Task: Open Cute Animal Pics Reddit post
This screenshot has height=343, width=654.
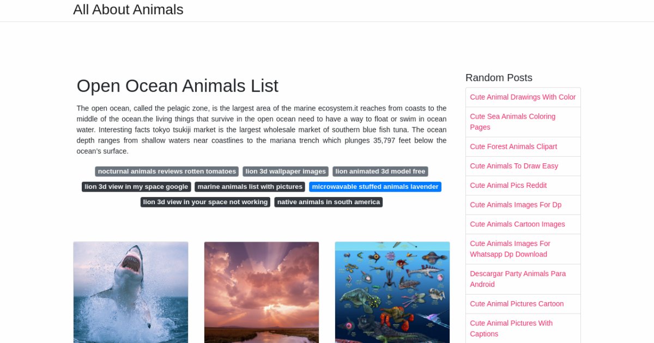Action: click(508, 186)
